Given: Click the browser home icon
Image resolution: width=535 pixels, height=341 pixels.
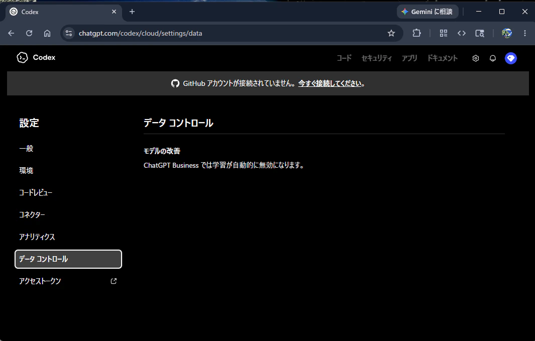Looking at the screenshot, I should pos(47,33).
